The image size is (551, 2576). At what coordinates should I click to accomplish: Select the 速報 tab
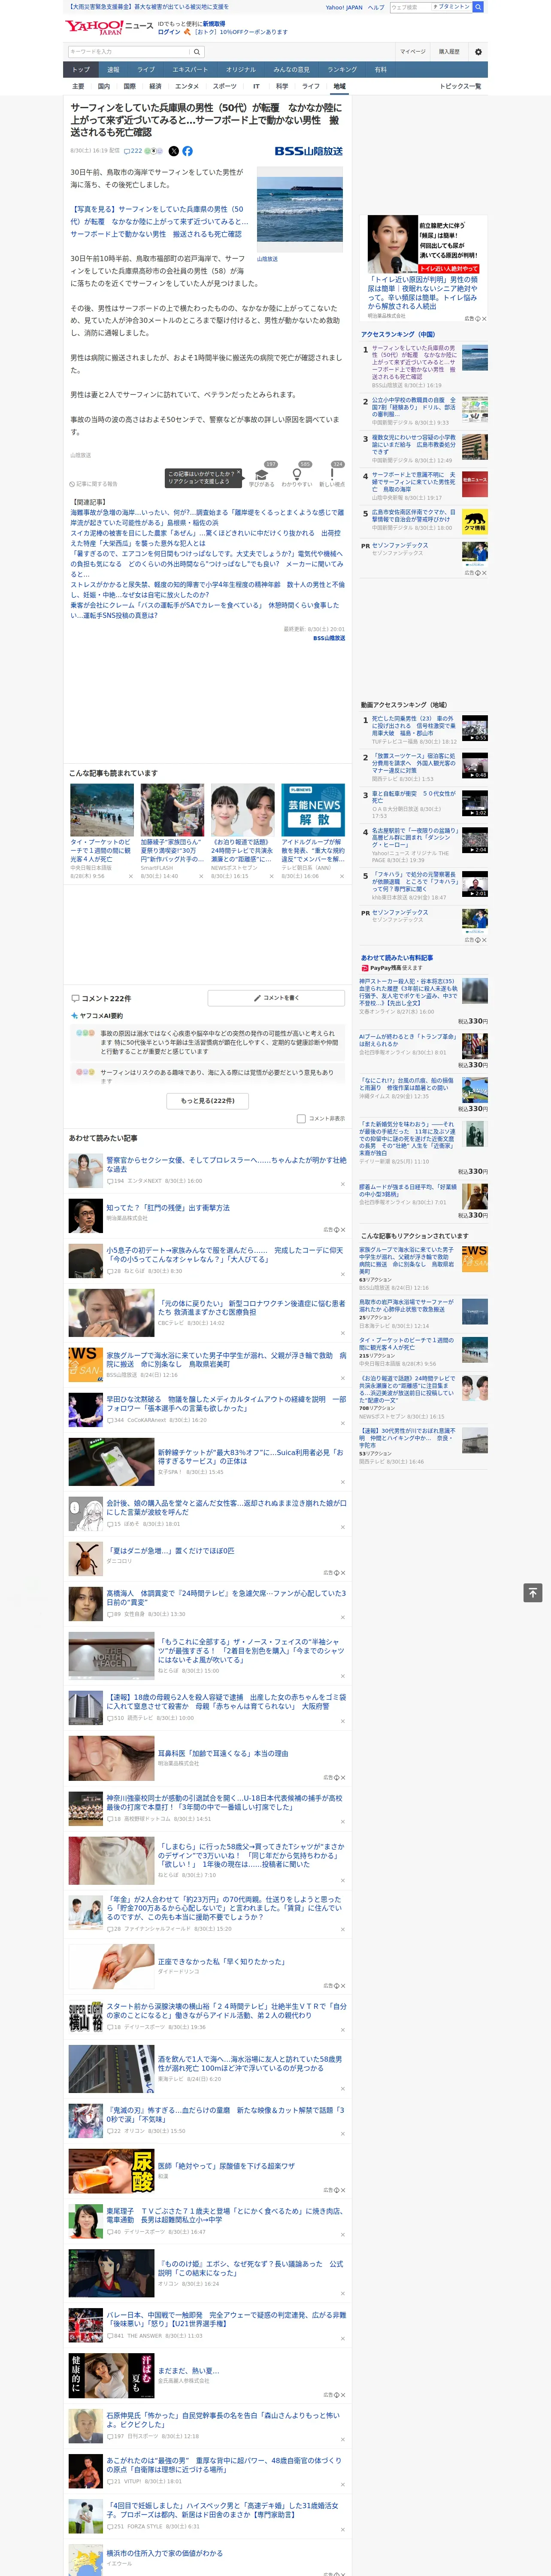click(x=113, y=70)
